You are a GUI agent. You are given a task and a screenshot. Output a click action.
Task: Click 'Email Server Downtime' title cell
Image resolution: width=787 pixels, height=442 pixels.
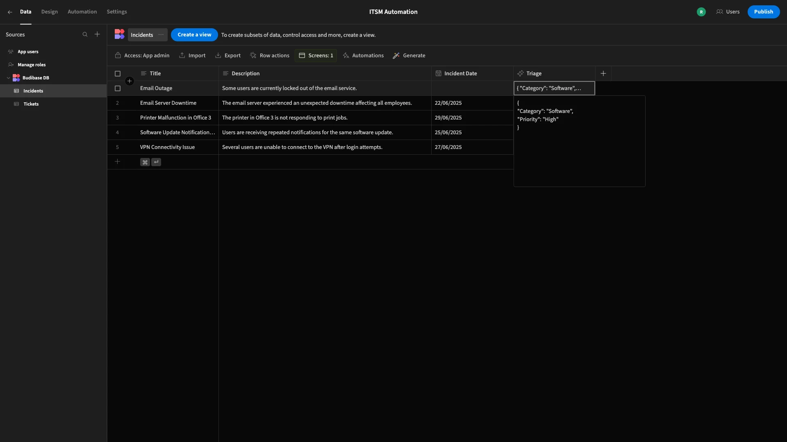(177, 103)
